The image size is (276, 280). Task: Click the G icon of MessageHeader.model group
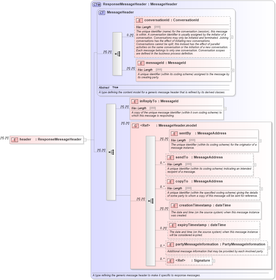click(135, 126)
